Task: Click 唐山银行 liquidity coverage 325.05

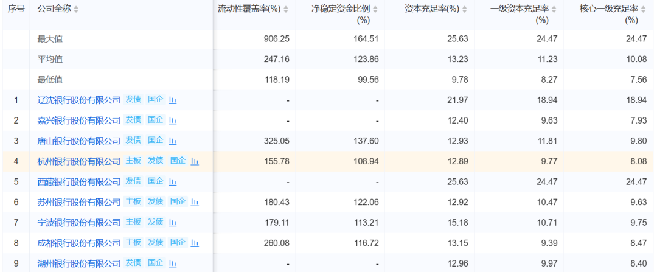Action: 277,141
